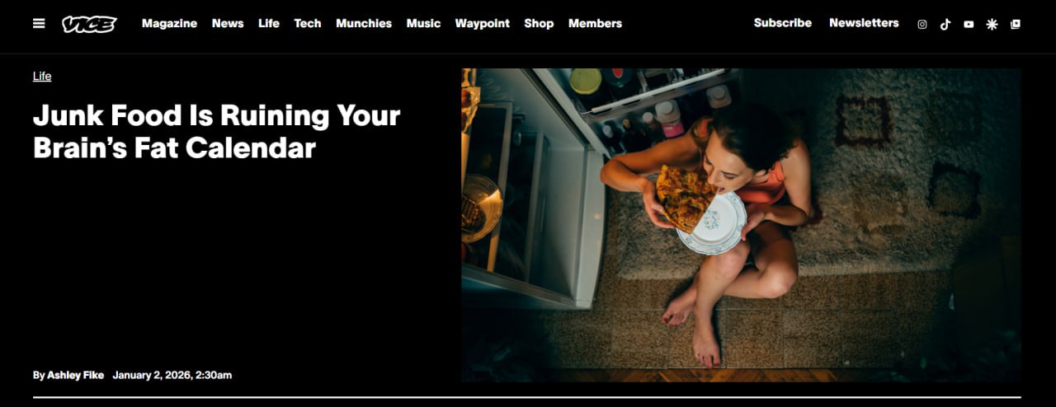Open the Newsletters link
The height and width of the screenshot is (407, 1056).
[x=864, y=23]
